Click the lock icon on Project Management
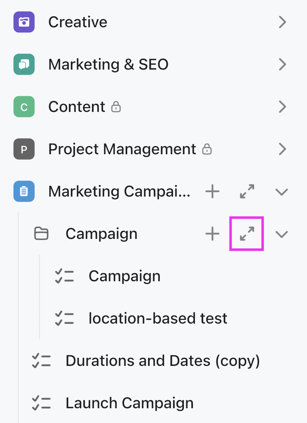Screen dimensions: 307x423 pos(207,149)
